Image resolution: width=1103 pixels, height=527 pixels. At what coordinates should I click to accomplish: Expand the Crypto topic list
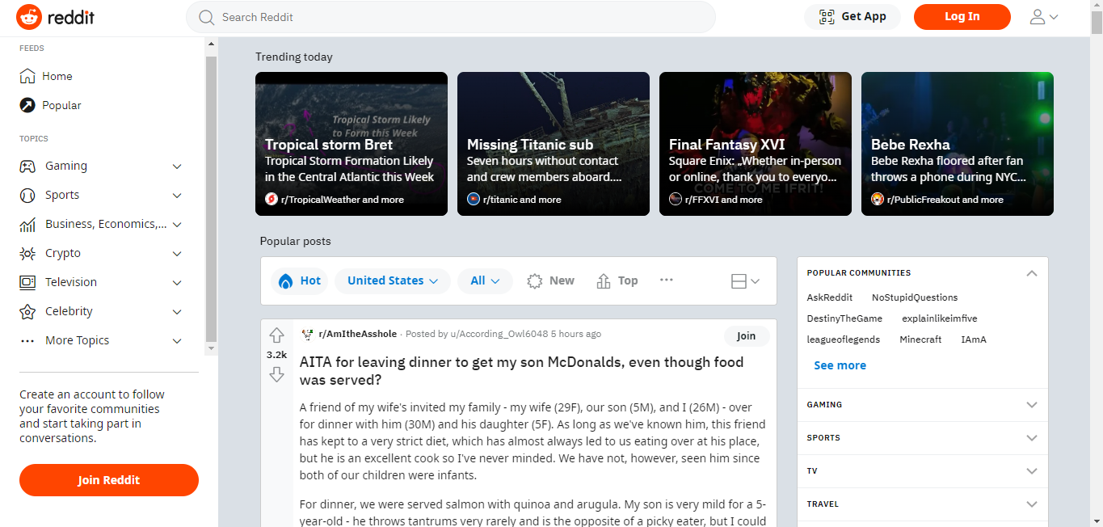(x=177, y=254)
